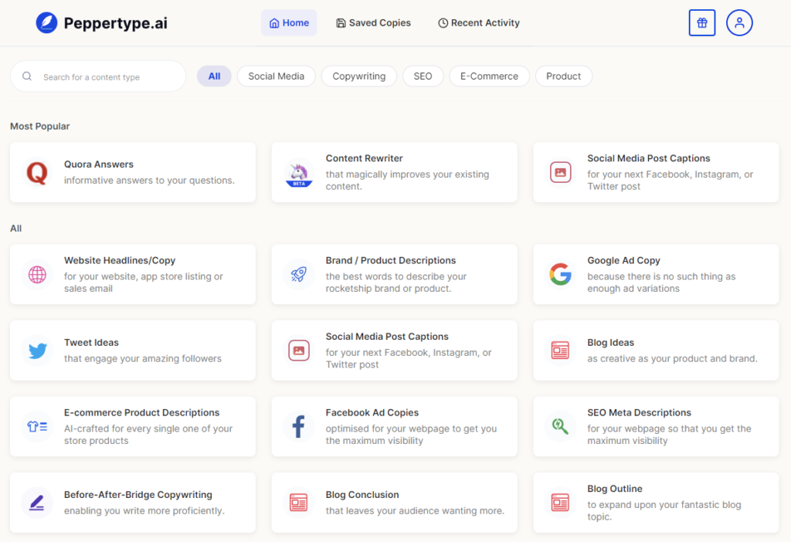
Task: Open the user profile icon
Action: [739, 23]
